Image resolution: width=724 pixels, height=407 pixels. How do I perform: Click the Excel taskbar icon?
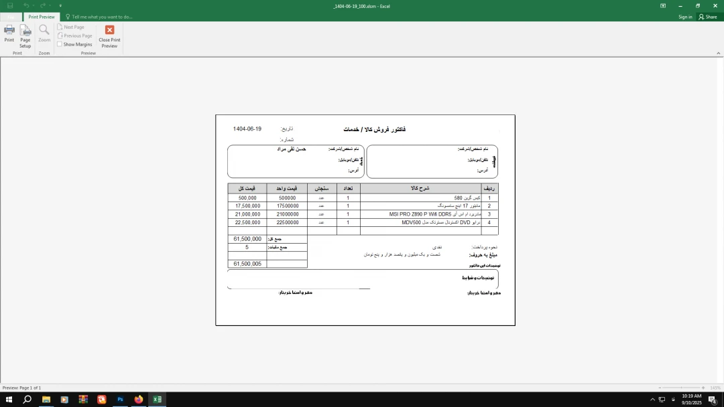point(157,400)
